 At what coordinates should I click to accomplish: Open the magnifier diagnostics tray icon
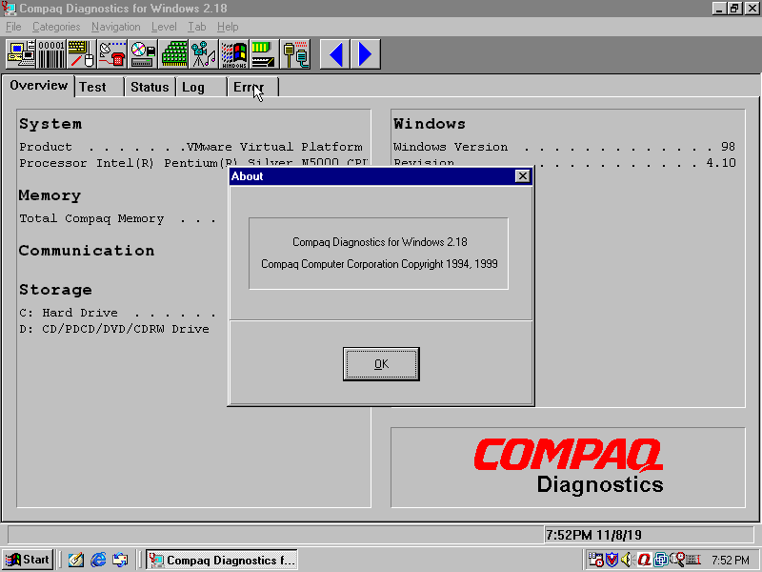pyautogui.click(x=677, y=560)
